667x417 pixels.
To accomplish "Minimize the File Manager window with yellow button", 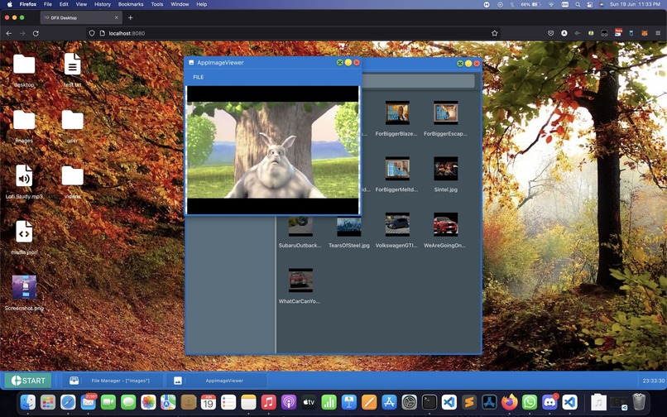I will click(468, 64).
